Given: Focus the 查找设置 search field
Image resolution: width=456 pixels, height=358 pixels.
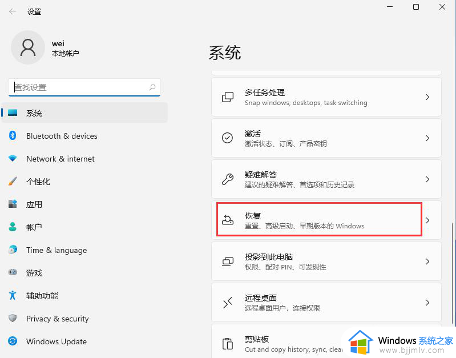Looking at the screenshot, I should (84, 87).
